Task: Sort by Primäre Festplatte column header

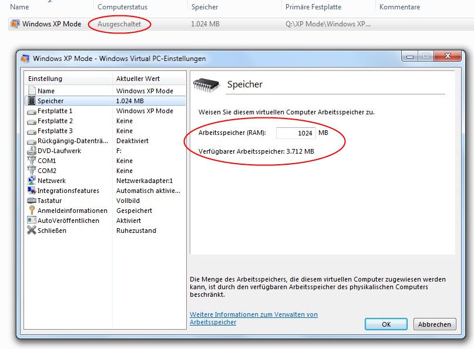Action: 313,7
